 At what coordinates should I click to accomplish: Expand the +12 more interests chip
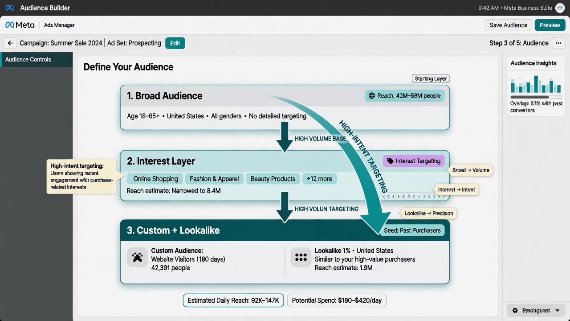click(319, 179)
